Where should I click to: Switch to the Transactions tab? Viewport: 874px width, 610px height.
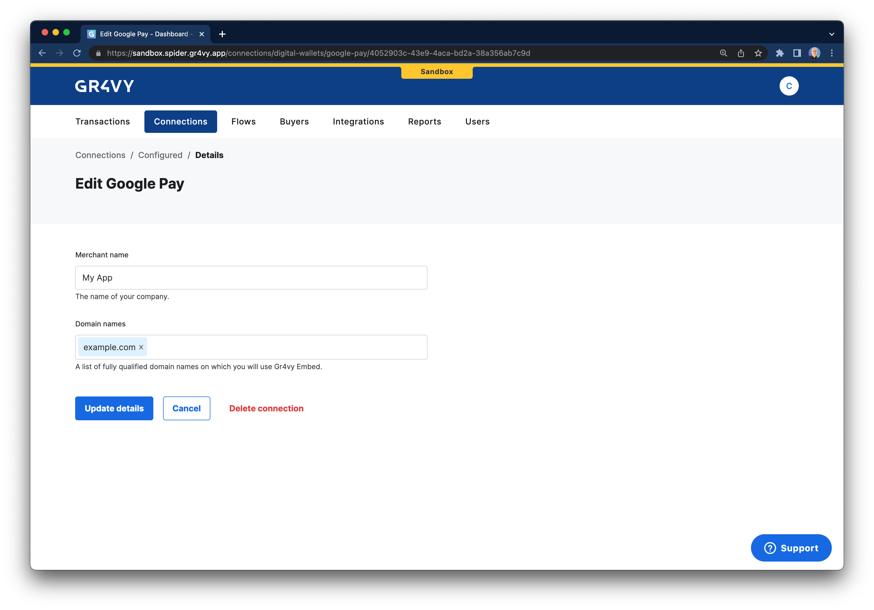pyautogui.click(x=102, y=121)
